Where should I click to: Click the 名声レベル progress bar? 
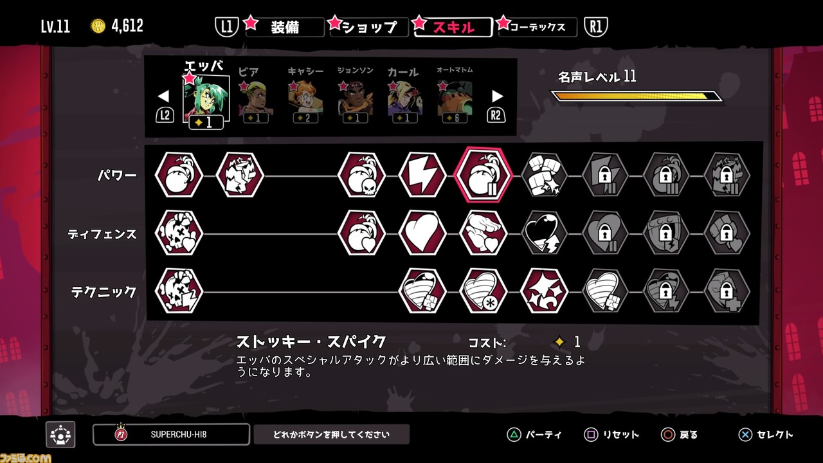[637, 96]
